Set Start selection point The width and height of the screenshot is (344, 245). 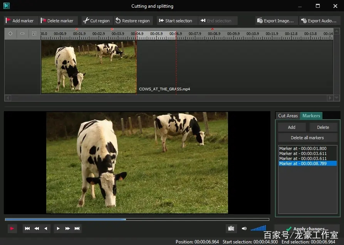pyautogui.click(x=176, y=21)
